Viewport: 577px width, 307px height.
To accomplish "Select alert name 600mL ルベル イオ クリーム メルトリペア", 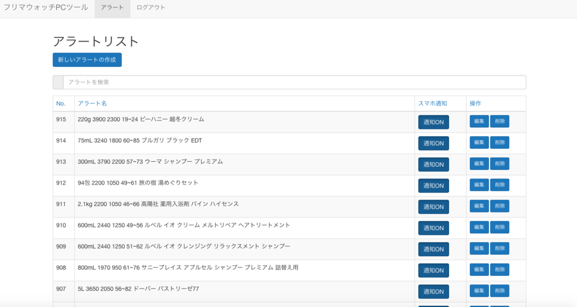I will (184, 225).
